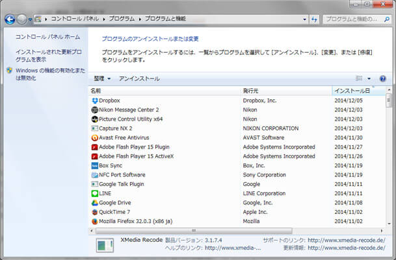Click the XMedia Recode details icon

point(105,245)
